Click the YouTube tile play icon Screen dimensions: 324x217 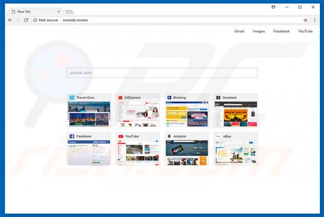coord(121,136)
